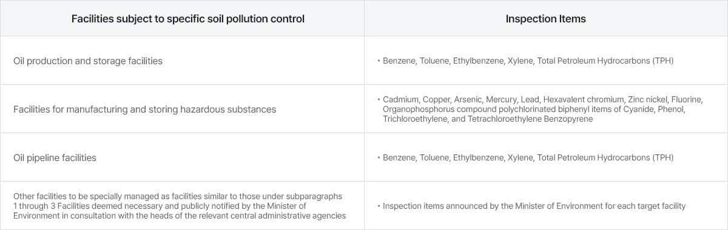
Task: Click the 'Inspection Items' column header
Action: coord(546,19)
